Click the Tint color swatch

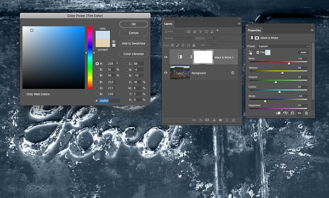click(268, 52)
